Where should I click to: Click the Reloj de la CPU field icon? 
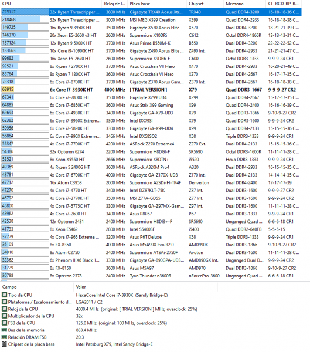click(4, 309)
